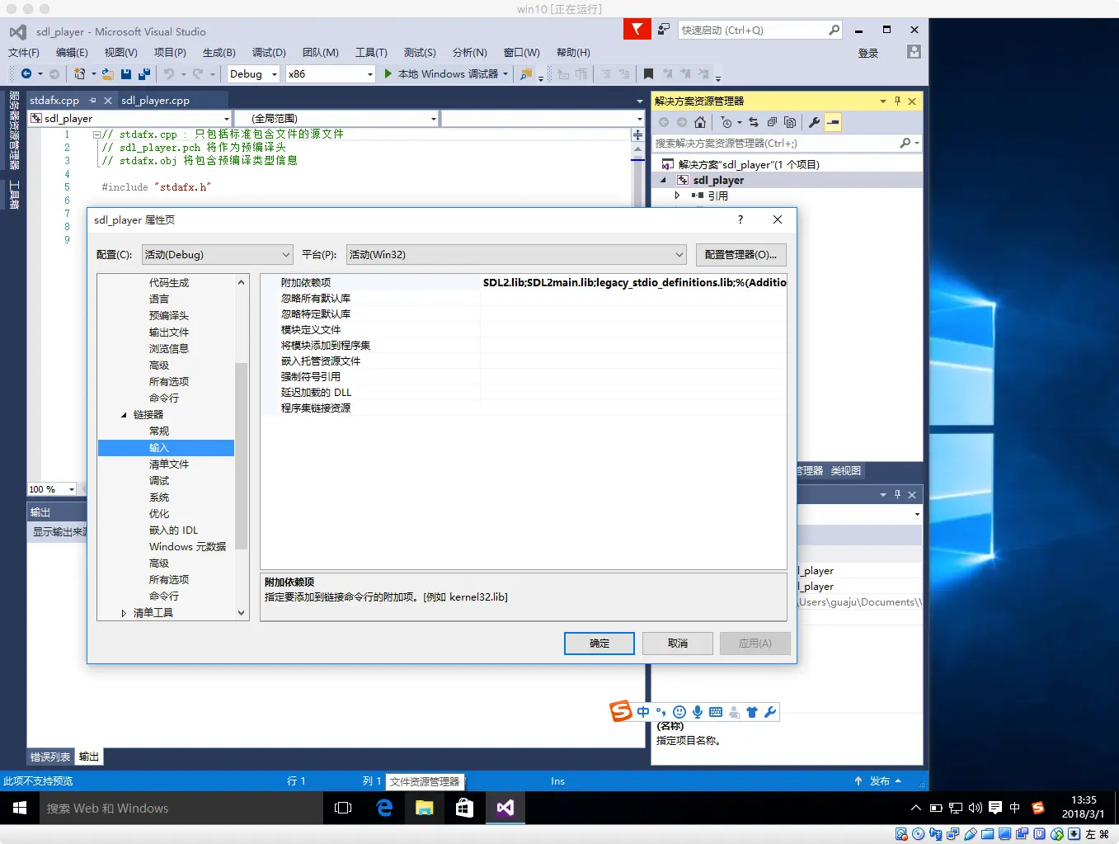Screen dimensions: 1119x844
Task: Open the Platform dropdown showing 活动(Win32)
Action: click(516, 254)
